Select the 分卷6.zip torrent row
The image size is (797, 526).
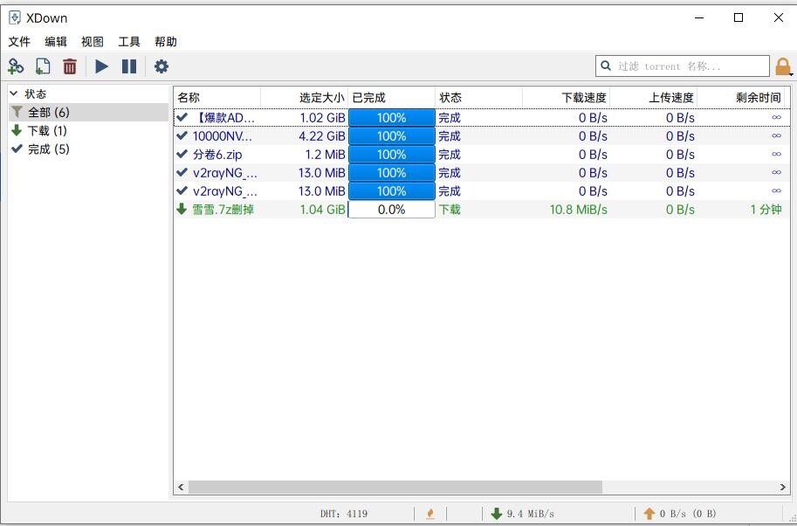point(217,155)
